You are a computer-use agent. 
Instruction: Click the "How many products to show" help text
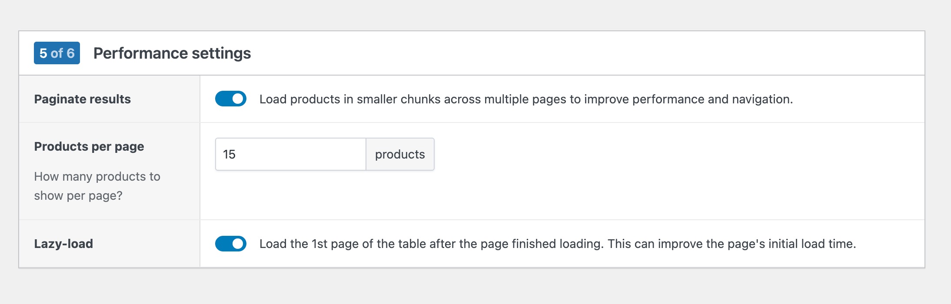point(97,186)
